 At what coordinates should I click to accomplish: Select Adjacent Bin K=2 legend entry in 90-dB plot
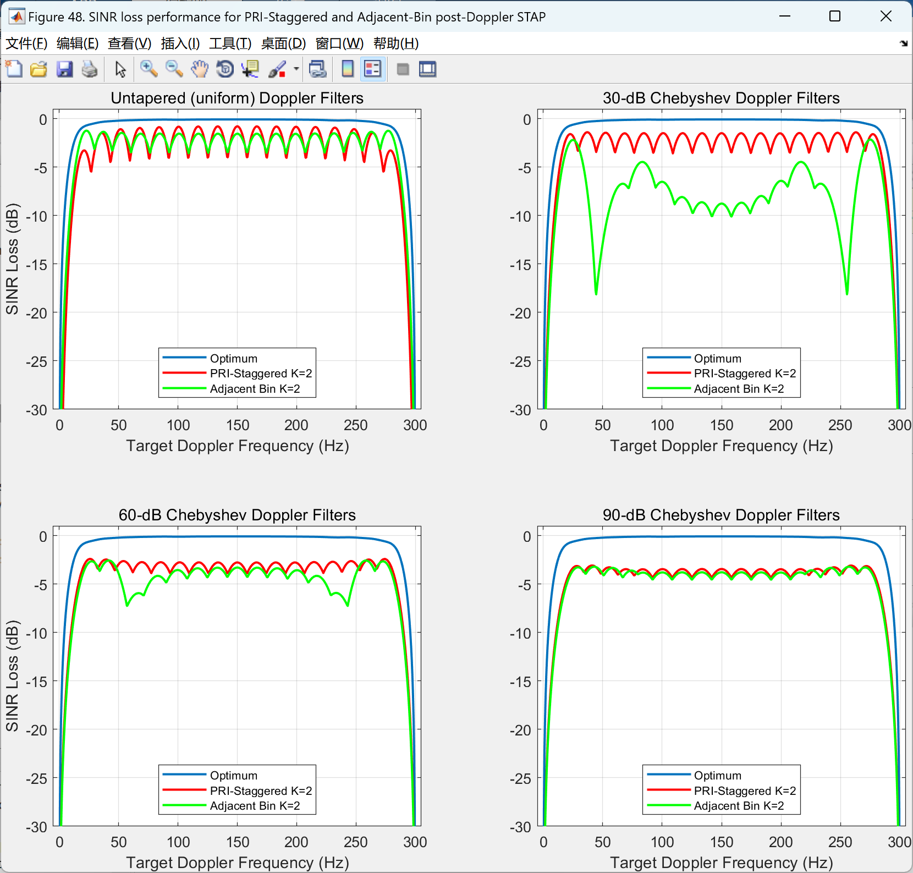(739, 806)
